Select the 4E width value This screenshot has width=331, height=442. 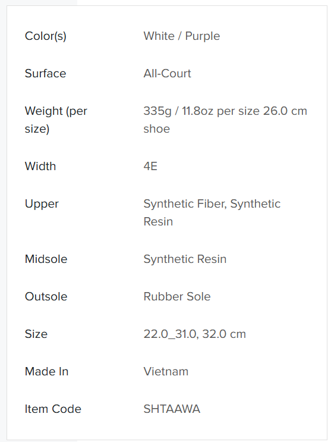(150, 166)
